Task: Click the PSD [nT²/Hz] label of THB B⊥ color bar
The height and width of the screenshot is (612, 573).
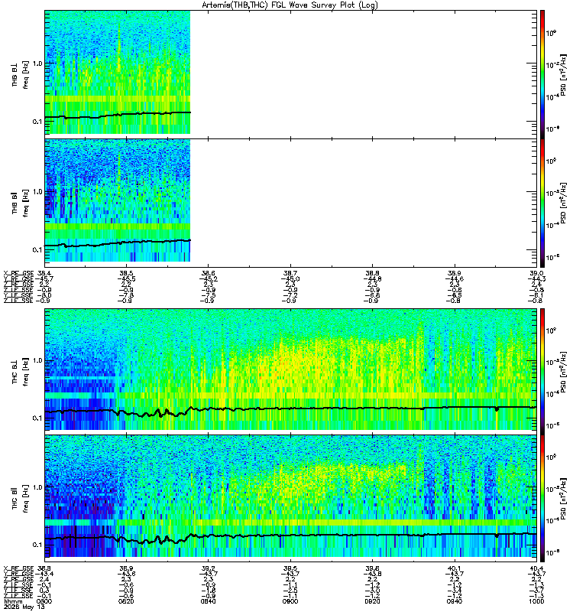Action: click(563, 75)
